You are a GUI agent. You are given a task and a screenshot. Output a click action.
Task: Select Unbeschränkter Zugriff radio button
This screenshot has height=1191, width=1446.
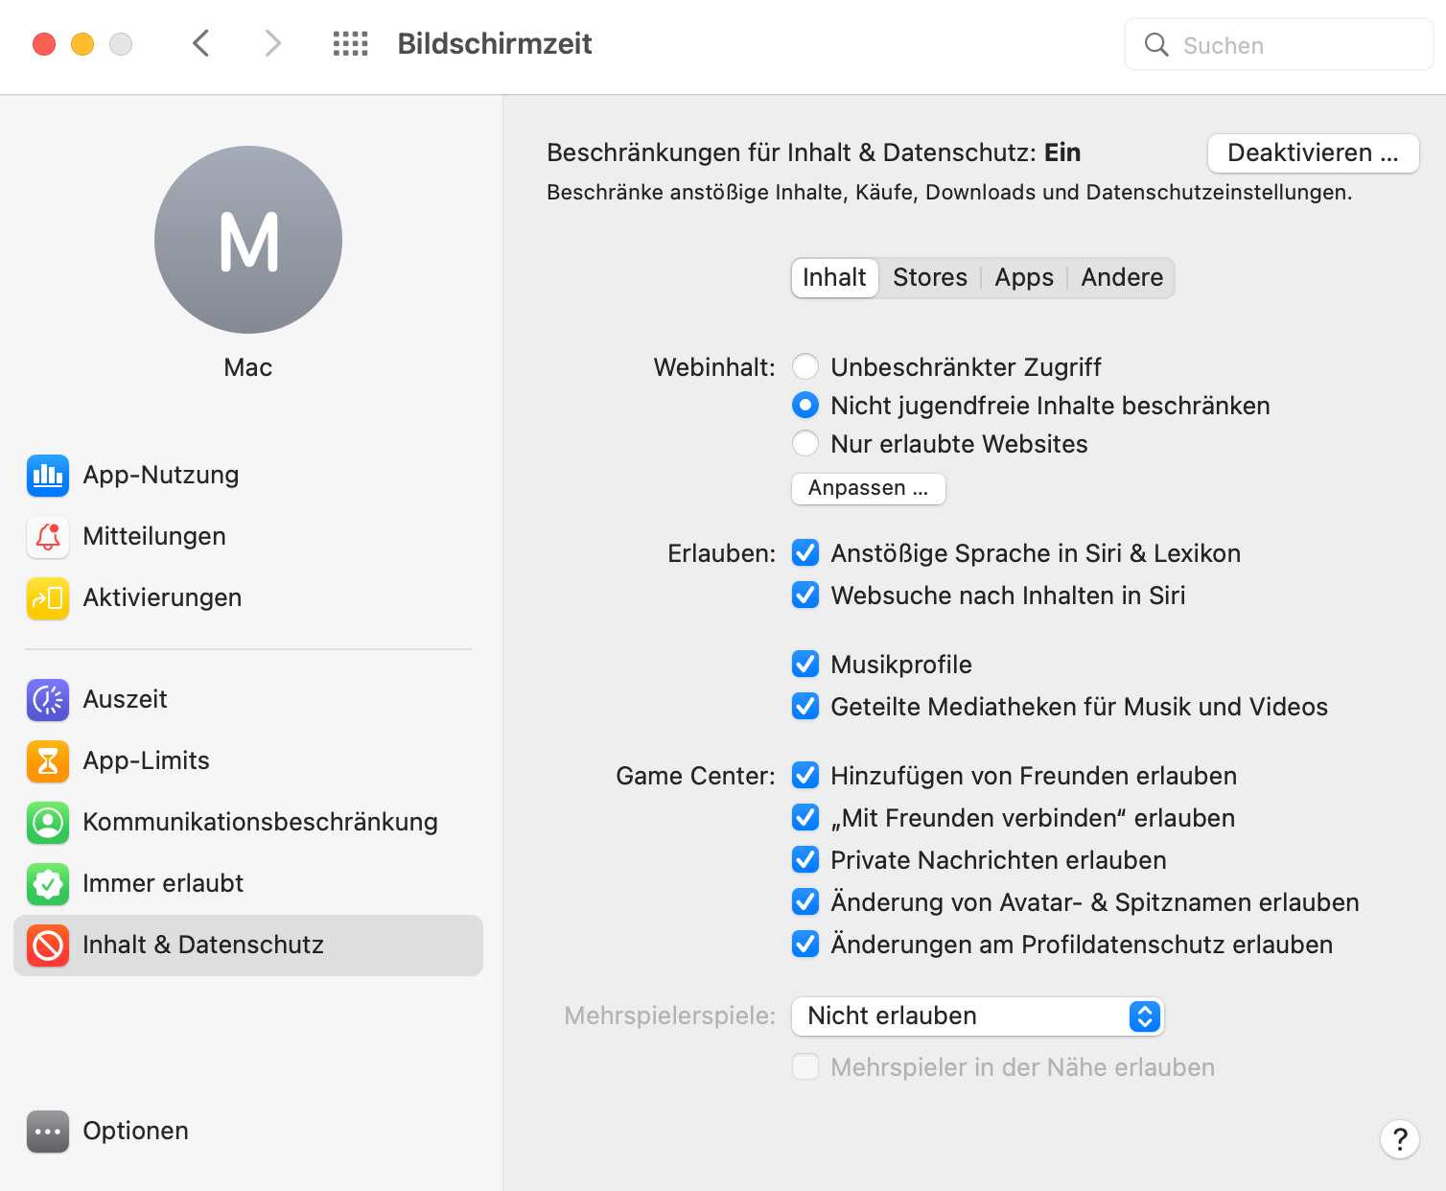[805, 366]
